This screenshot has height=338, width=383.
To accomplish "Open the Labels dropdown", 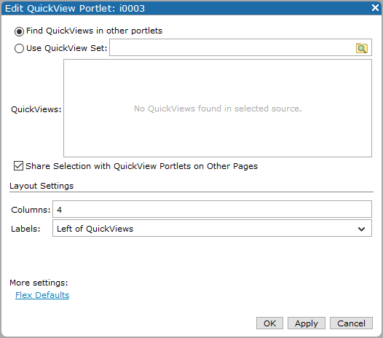I will pyautogui.click(x=212, y=228).
